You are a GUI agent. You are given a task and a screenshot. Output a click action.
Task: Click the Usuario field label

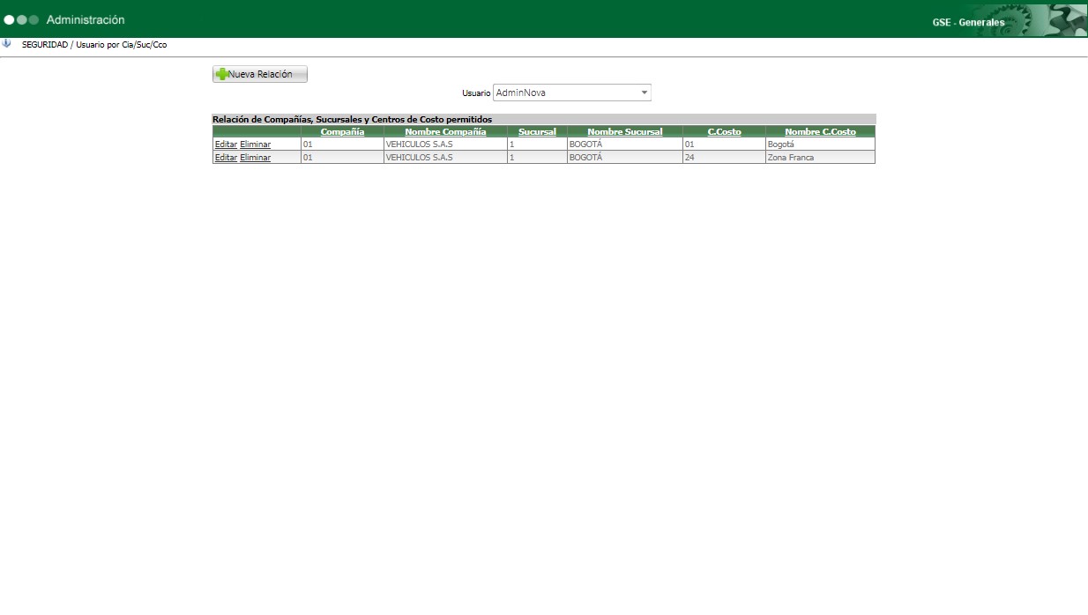click(476, 93)
